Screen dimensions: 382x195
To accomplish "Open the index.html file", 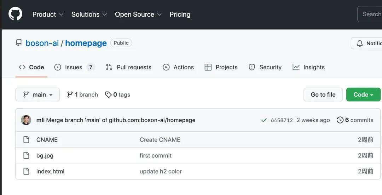I will pyautogui.click(x=50, y=171).
